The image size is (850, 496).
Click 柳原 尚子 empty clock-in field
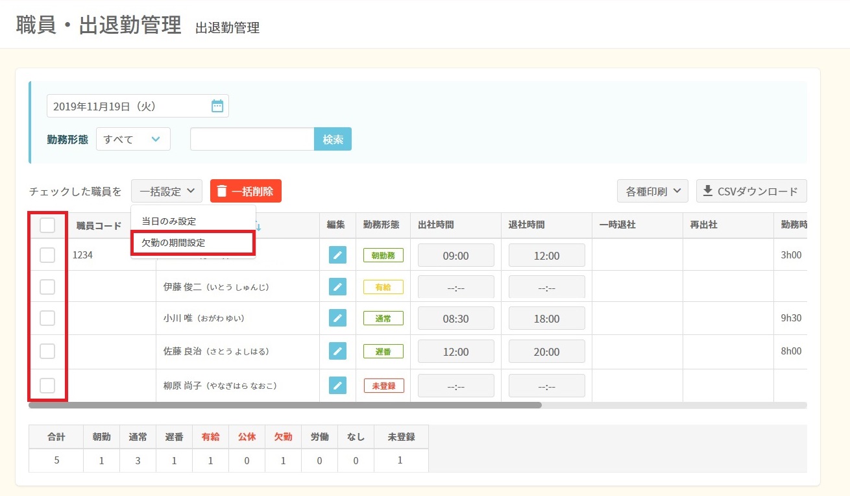456,386
